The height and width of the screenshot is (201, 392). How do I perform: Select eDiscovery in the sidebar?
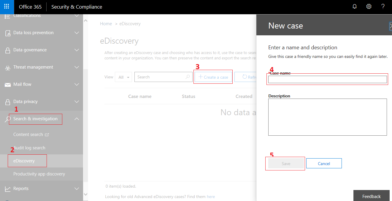pos(24,161)
